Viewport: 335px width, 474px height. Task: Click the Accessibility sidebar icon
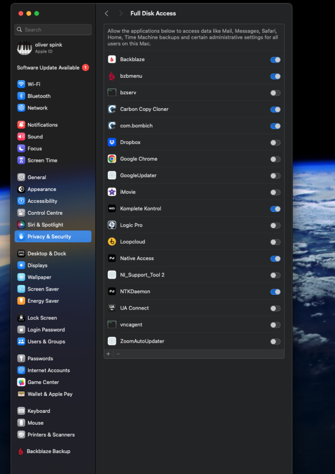pyautogui.click(x=21, y=201)
